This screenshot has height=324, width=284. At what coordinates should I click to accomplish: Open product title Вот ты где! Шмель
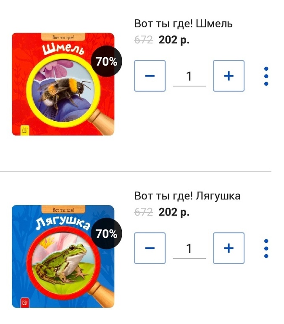click(183, 24)
